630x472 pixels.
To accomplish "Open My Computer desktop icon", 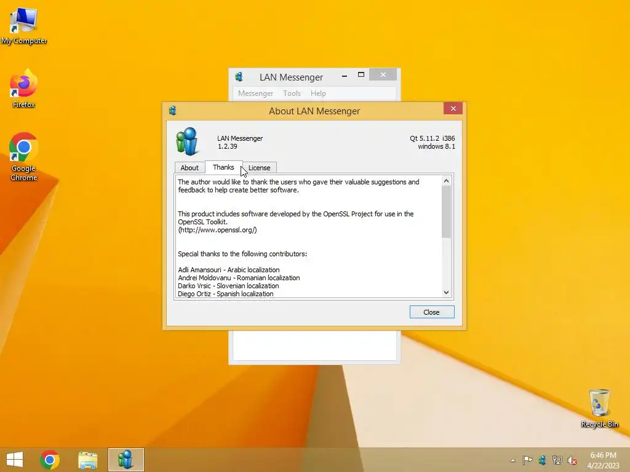I will pos(24,26).
